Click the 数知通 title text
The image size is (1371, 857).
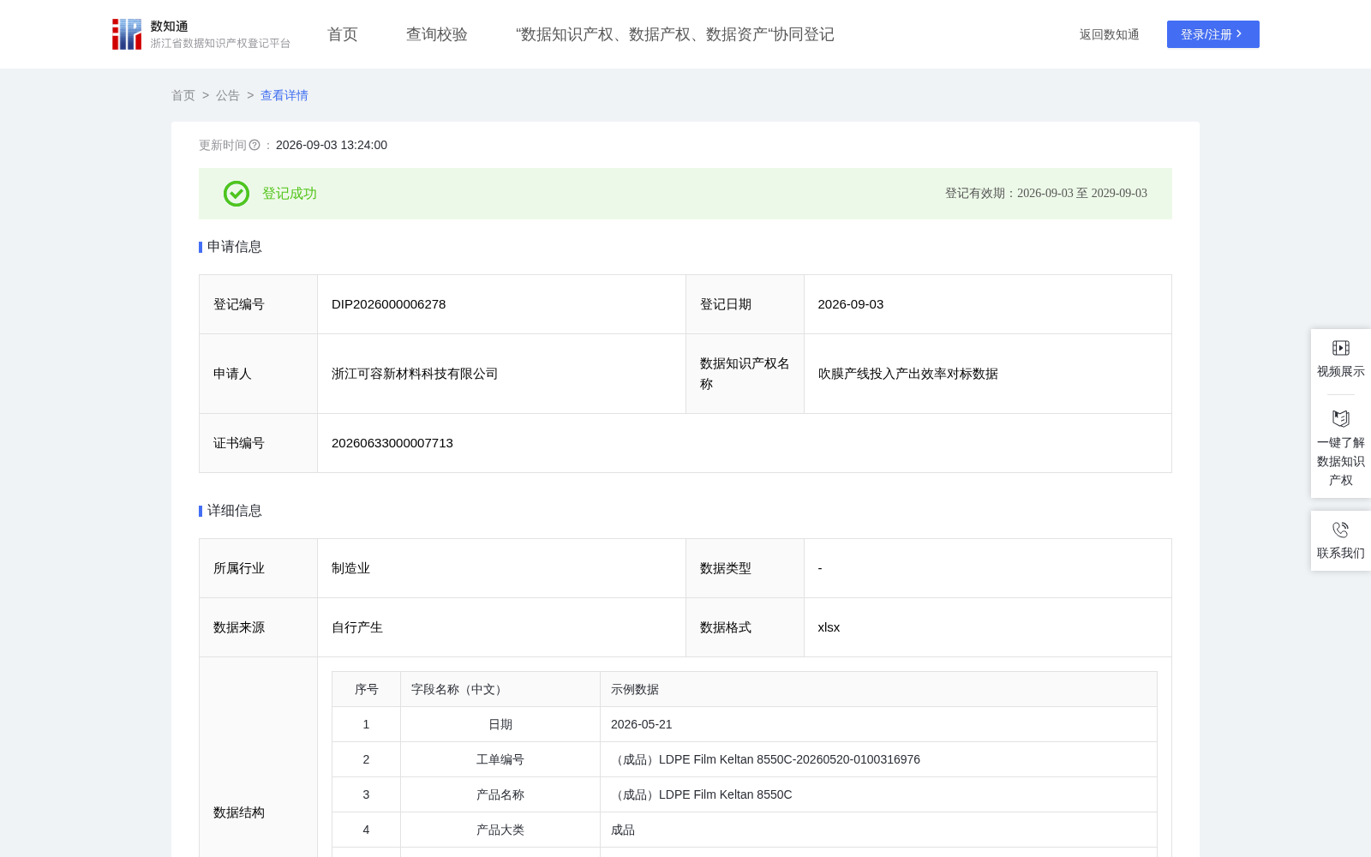point(170,26)
